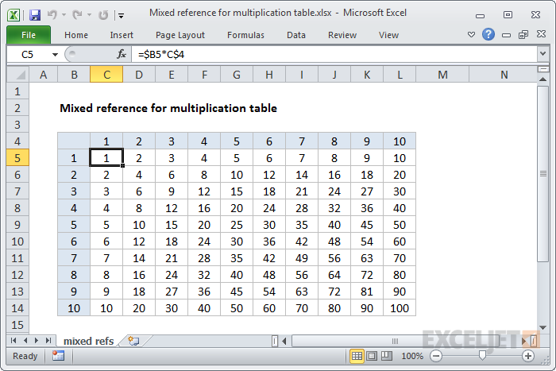The width and height of the screenshot is (556, 371).
Task: Open the File tab
Action: click(29, 35)
